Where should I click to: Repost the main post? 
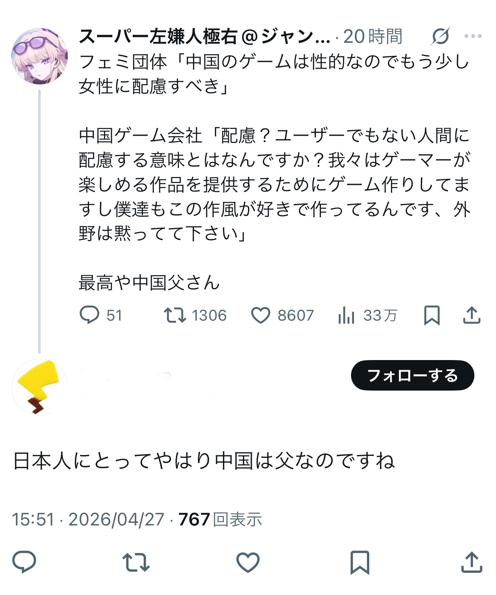[136, 562]
